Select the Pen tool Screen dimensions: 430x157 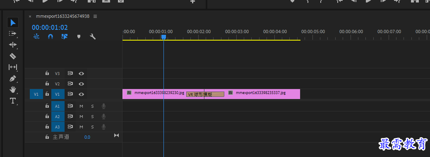[12, 79]
